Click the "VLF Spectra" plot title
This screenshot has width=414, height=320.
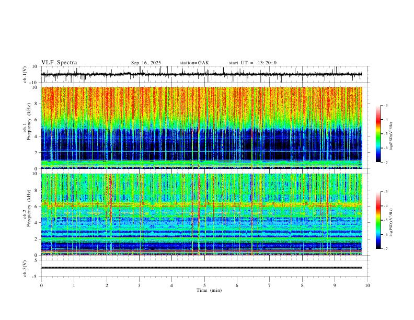[x=59, y=63]
